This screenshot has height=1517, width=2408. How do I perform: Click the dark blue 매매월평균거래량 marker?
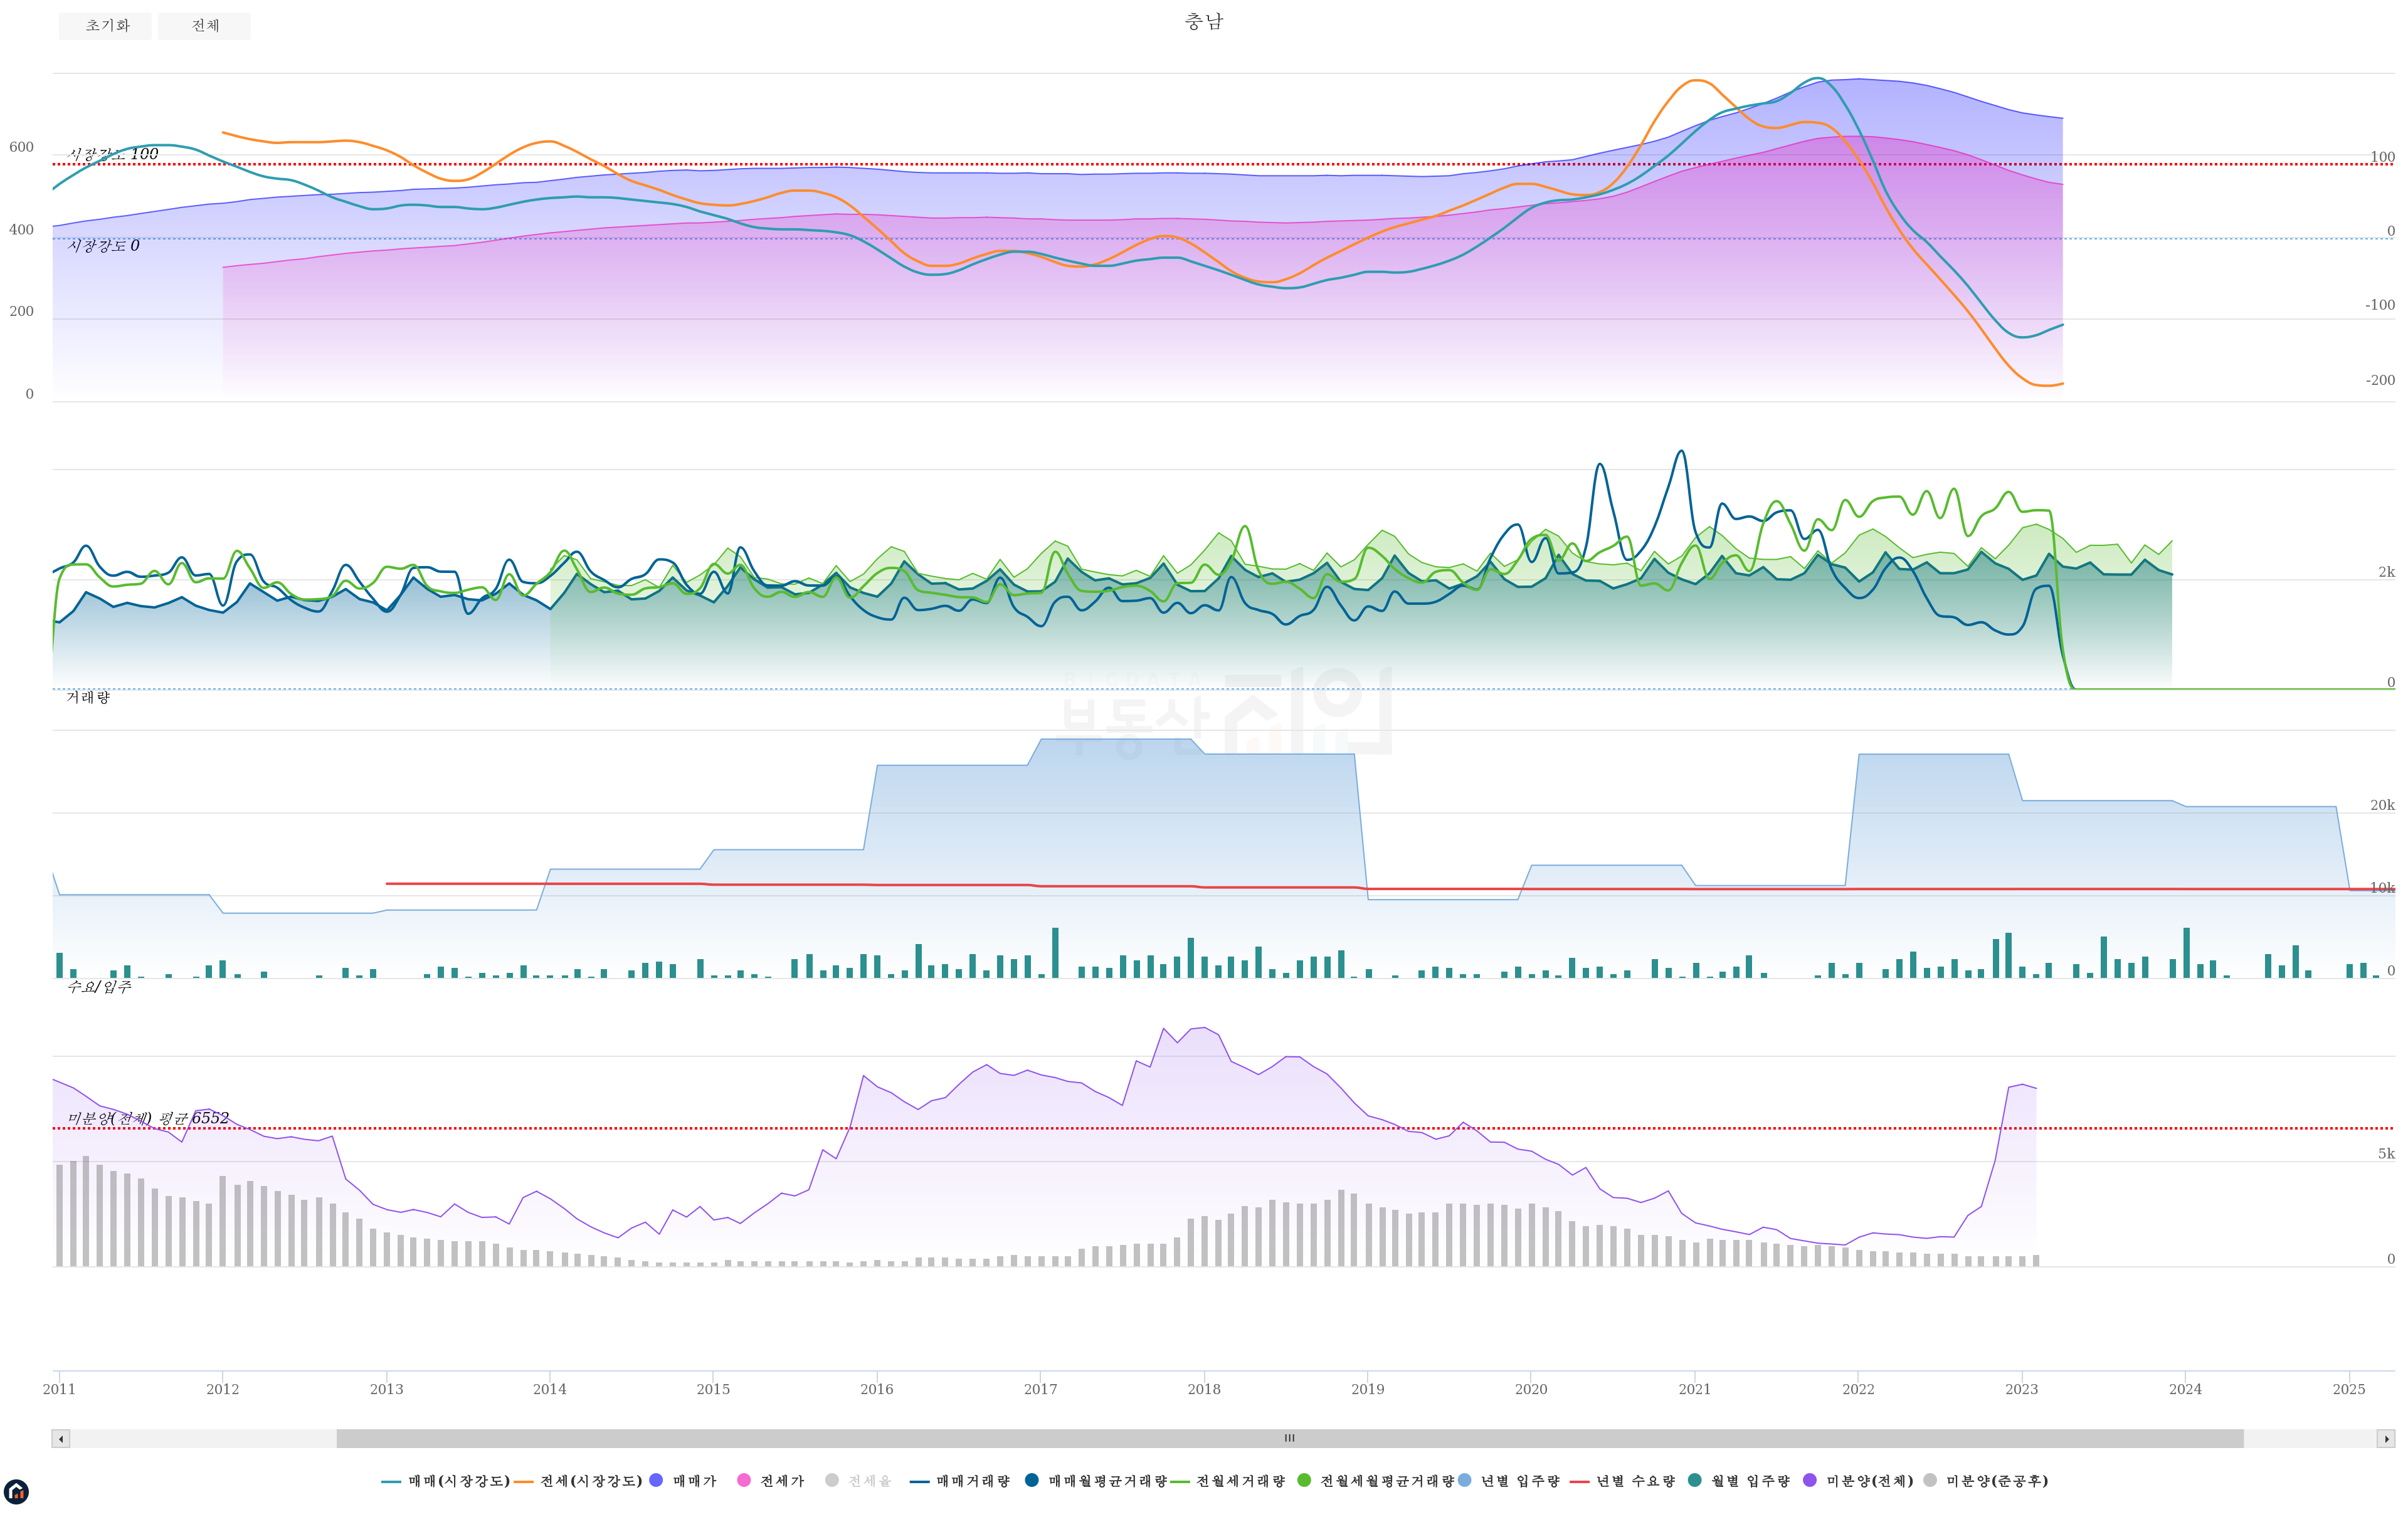[1032, 1480]
